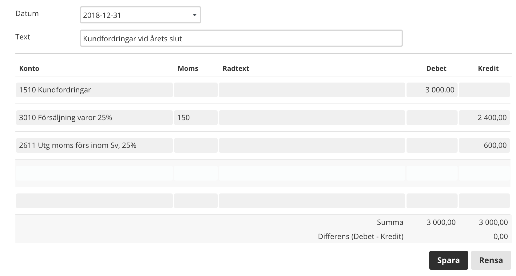Click the Moms field containing 150
The height and width of the screenshot is (276, 516).
click(x=196, y=118)
